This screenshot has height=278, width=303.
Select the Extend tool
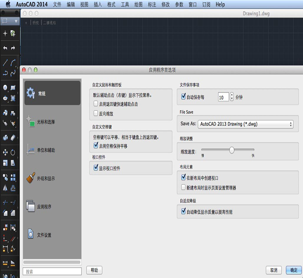(x=13, y=202)
